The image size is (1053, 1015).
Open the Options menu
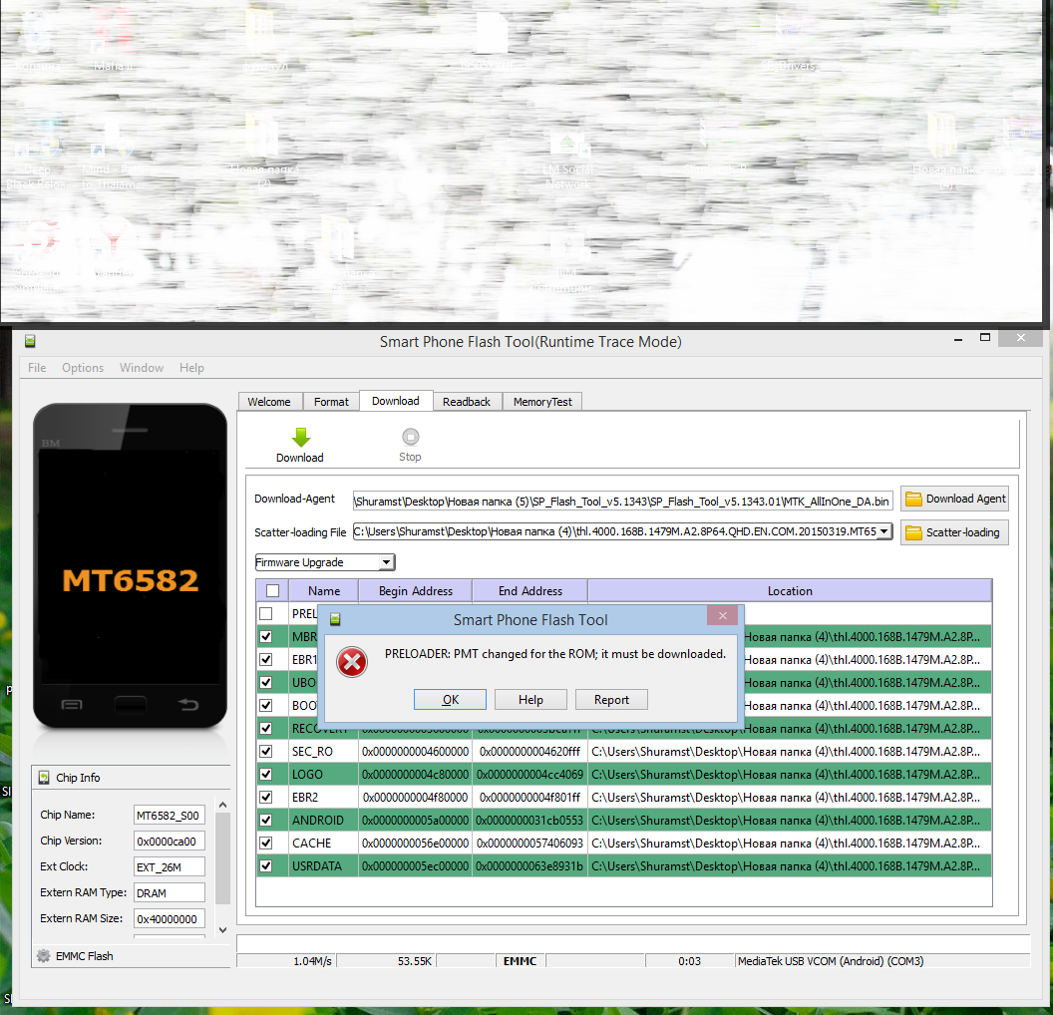pos(83,368)
